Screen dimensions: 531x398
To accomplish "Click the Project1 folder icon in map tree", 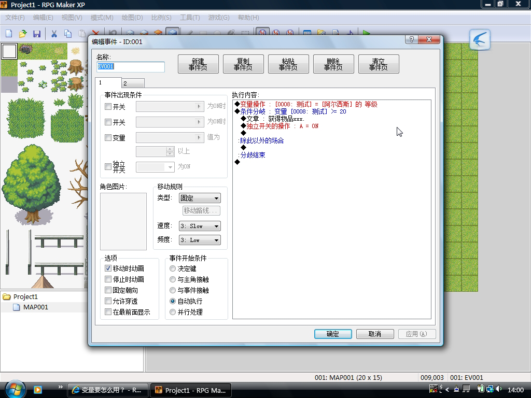I will point(7,297).
